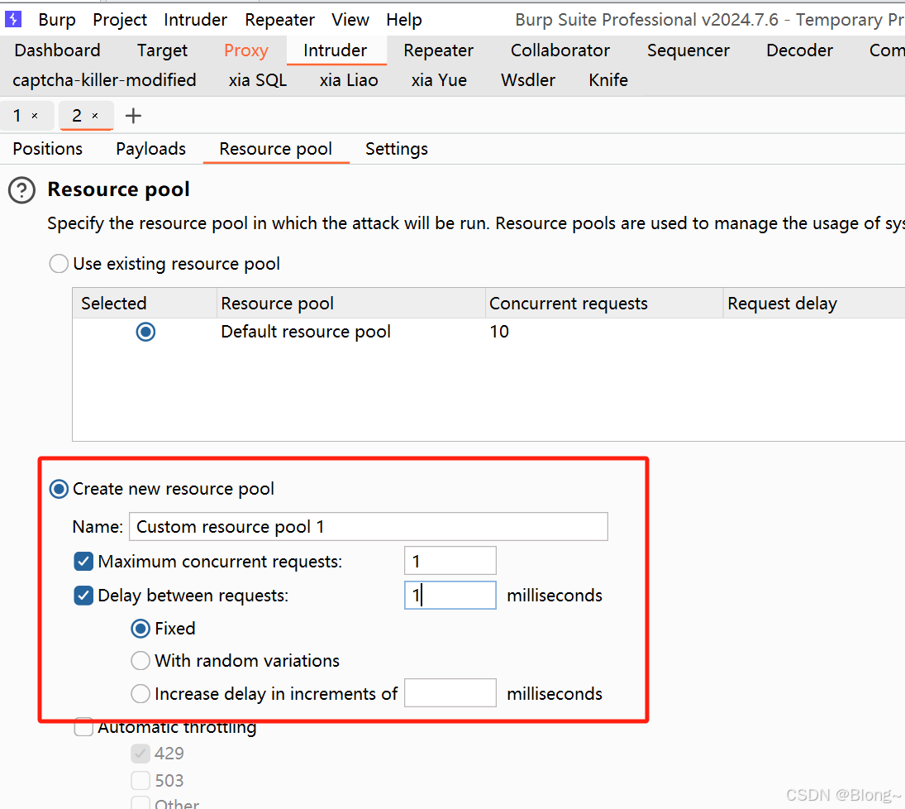This screenshot has width=905, height=809.
Task: Click the Request delay column header
Action: tap(814, 303)
